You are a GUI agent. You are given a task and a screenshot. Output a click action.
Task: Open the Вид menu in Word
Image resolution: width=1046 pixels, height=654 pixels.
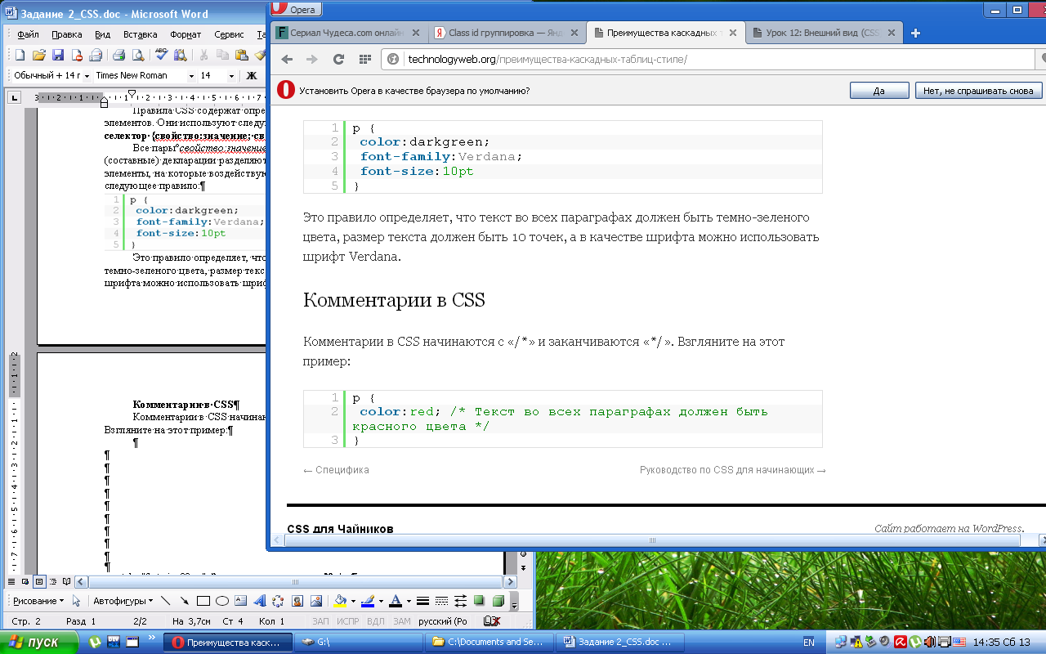[x=102, y=35]
